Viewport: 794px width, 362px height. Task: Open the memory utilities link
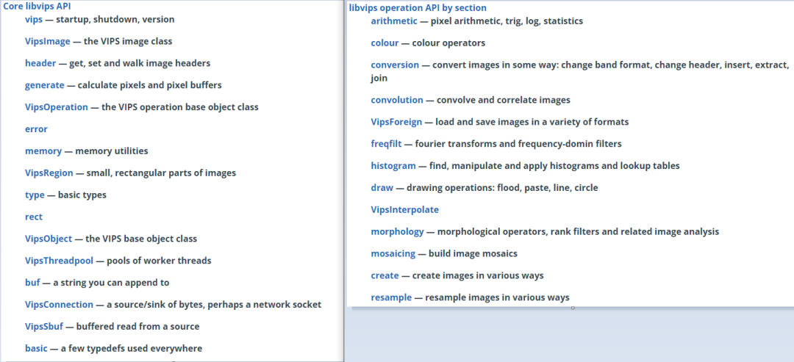coord(43,151)
